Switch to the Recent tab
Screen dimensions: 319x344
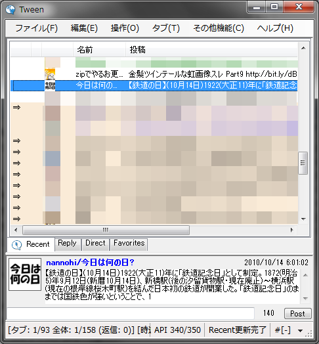coord(31,244)
